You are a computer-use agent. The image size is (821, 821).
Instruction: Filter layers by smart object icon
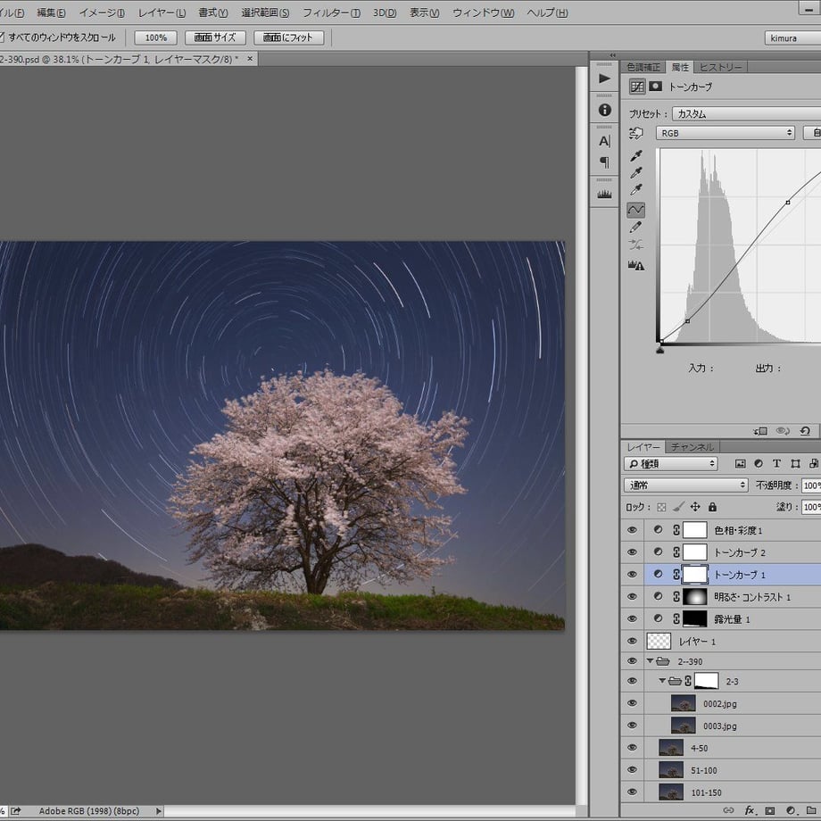click(x=814, y=463)
